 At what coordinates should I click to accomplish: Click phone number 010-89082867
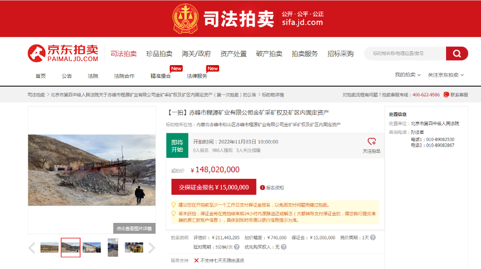(440, 145)
